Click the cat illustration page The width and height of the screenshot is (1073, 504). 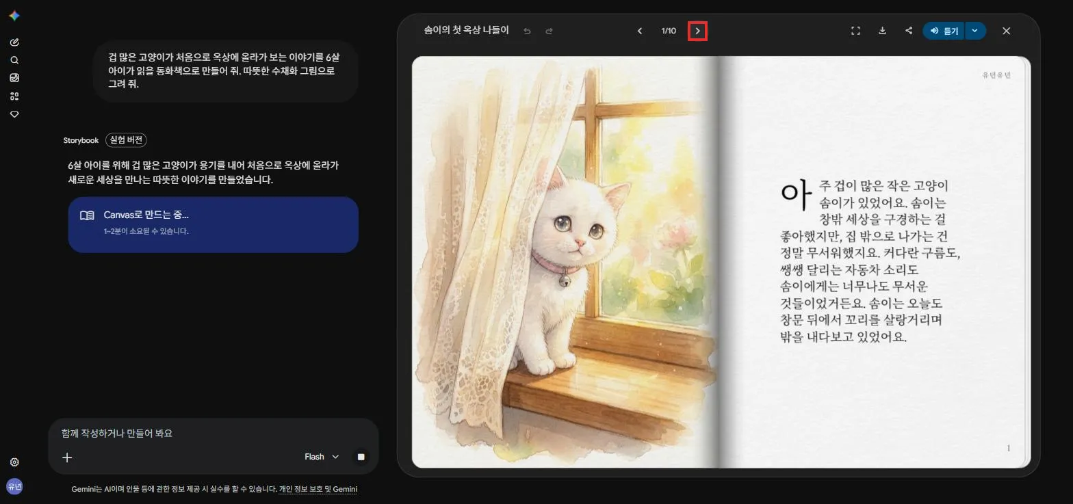point(565,262)
